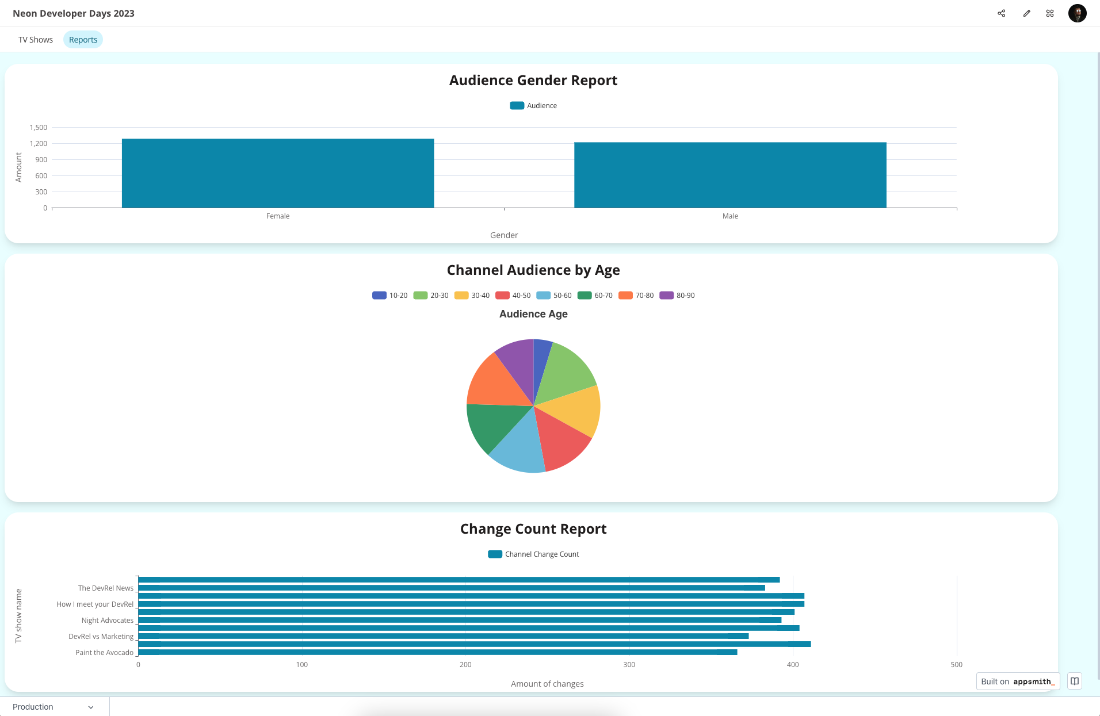Screen dimensions: 1100x716
Task: Click the apps grid icon
Action: (x=1050, y=13)
